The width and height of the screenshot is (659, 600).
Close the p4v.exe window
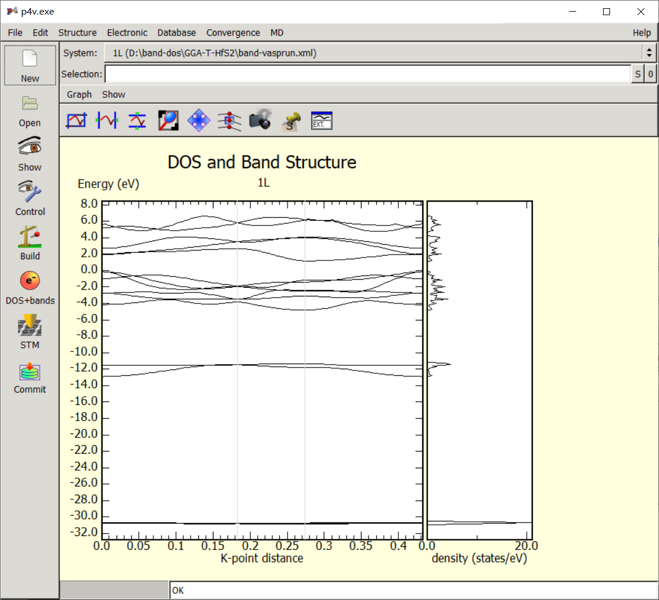click(x=640, y=11)
